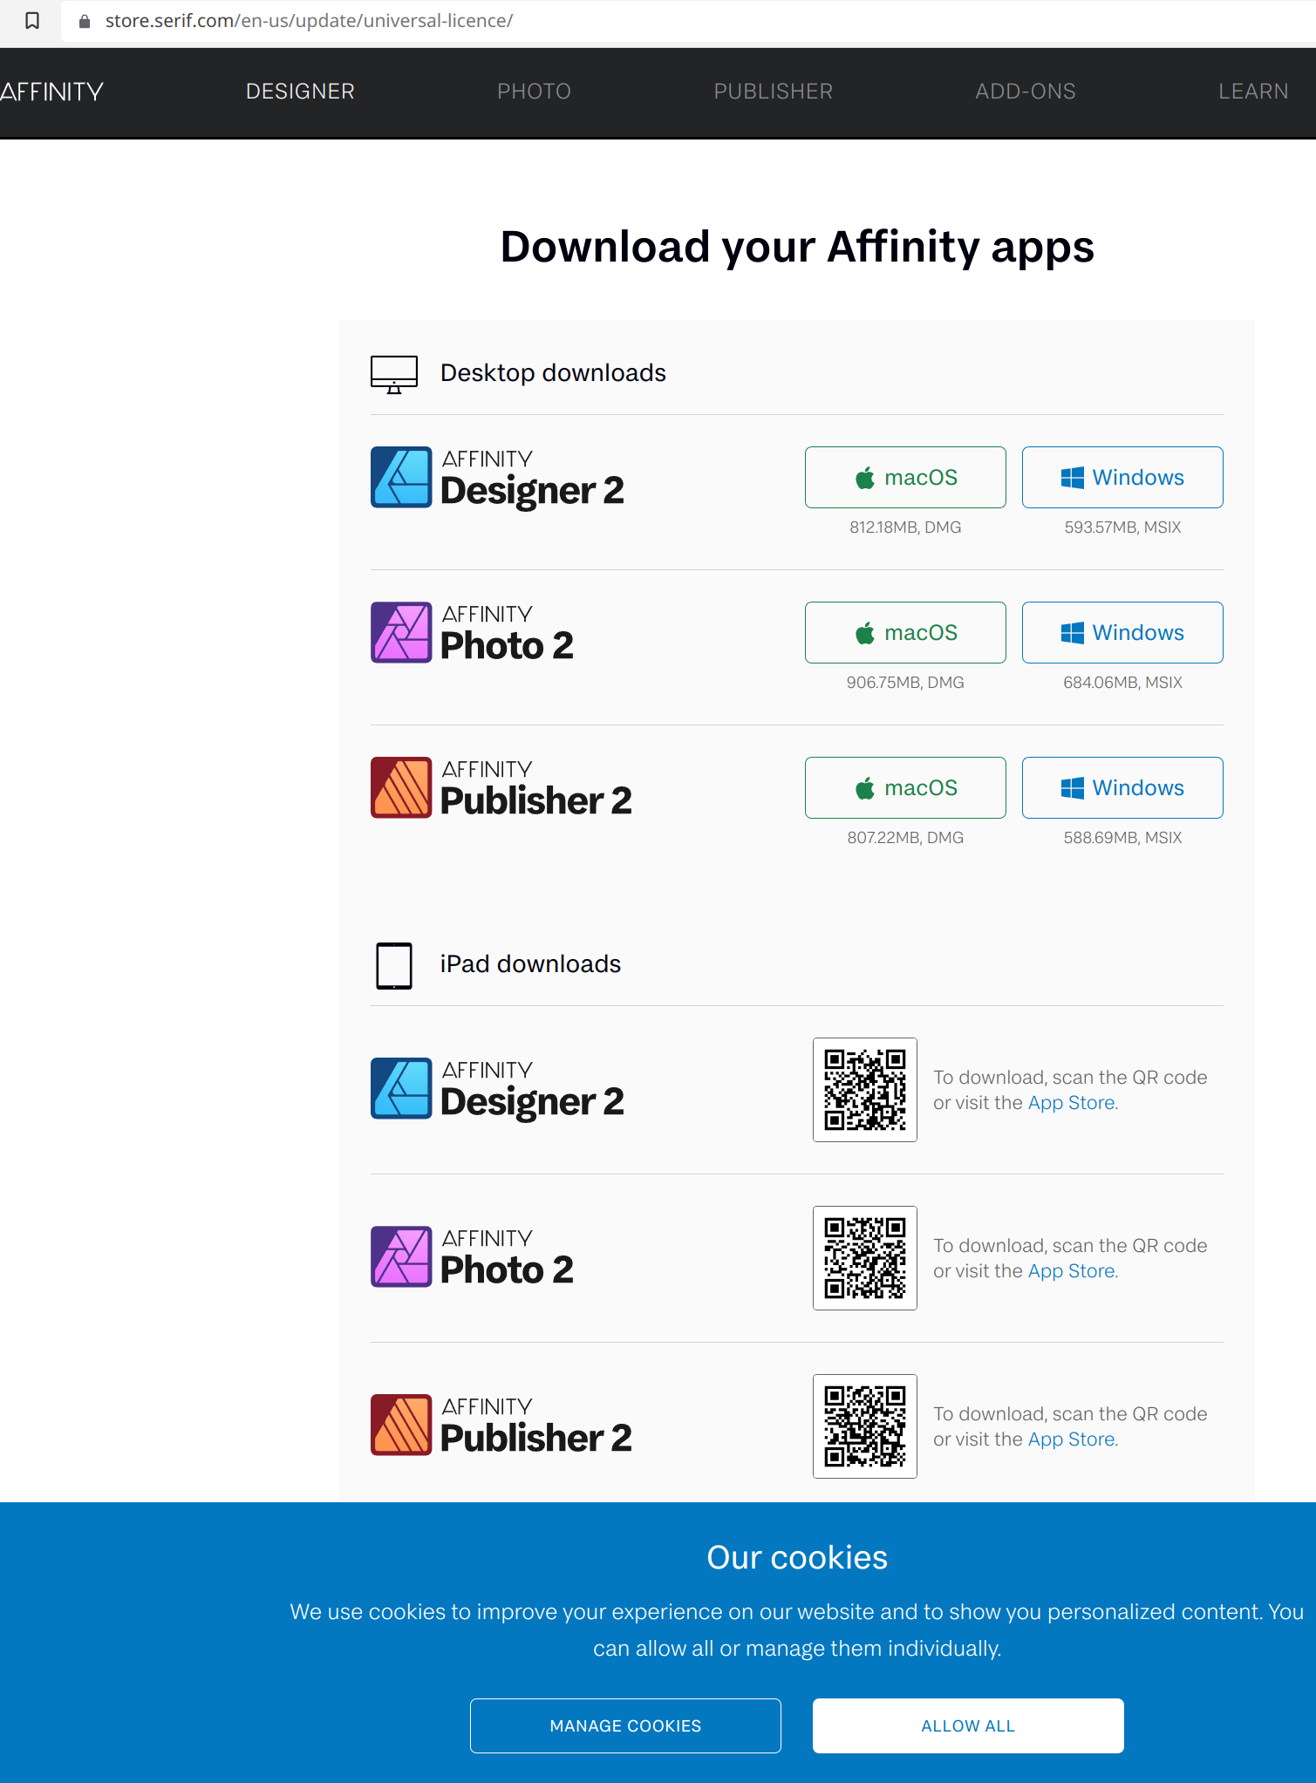Open the Photo navigation menu item
The height and width of the screenshot is (1783, 1316).
534,92
